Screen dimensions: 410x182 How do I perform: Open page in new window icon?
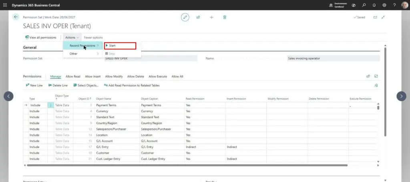click(375, 17)
